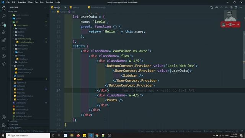The image size is (245, 138).
Task: Click the VS Code taskbar icon
Action: [91, 135]
